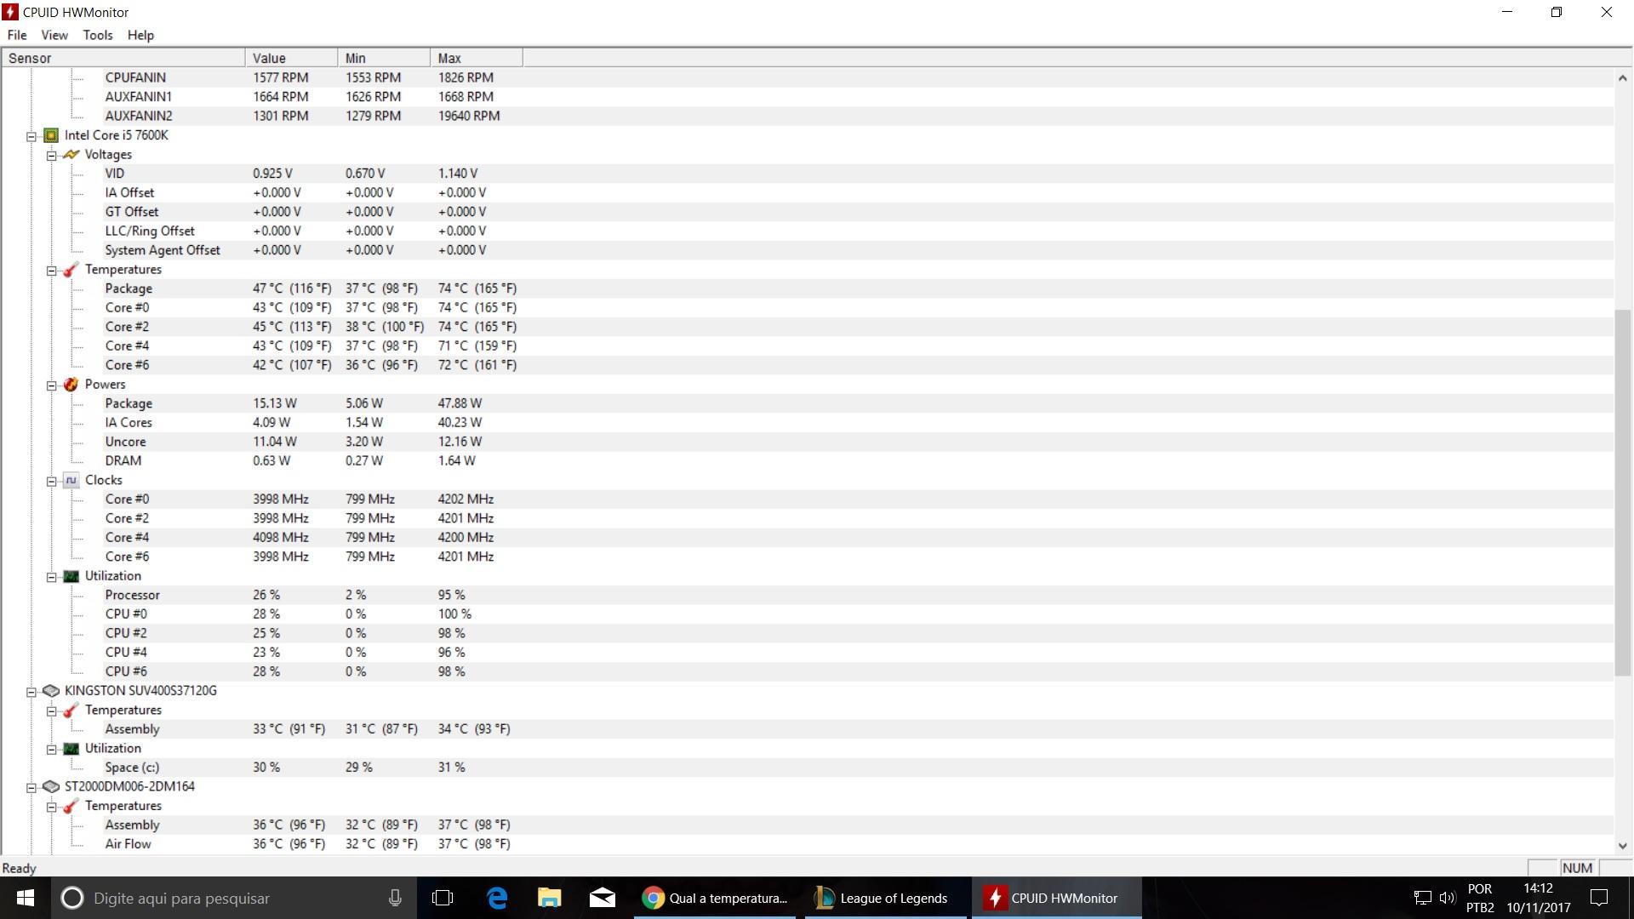
Task: Click the Sensor column header
Action: click(x=123, y=58)
